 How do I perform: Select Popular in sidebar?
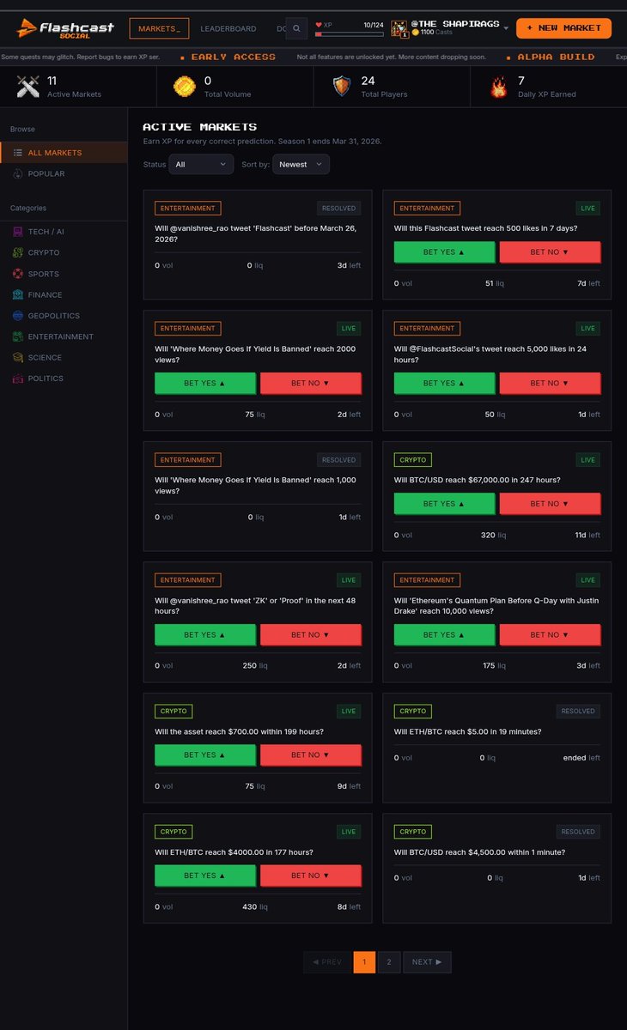(64, 173)
